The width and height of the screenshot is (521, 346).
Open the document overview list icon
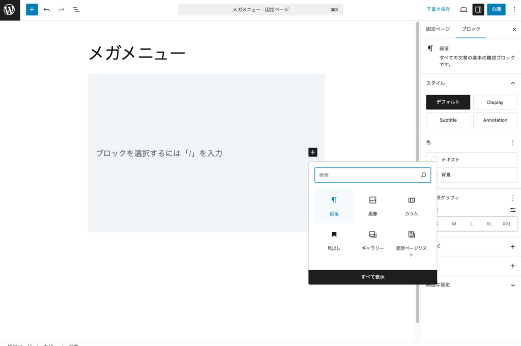(76, 9)
